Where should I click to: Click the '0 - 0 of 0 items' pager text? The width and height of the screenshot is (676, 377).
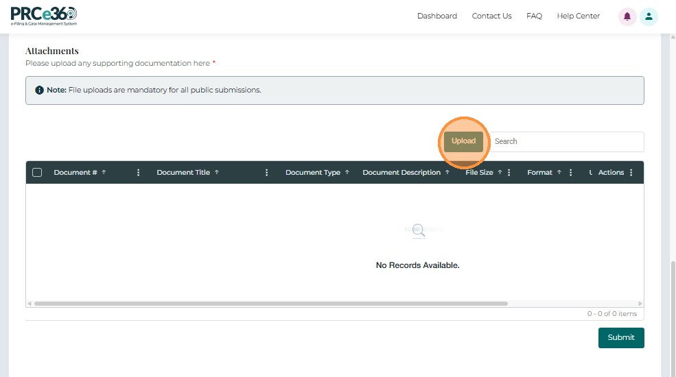(x=612, y=314)
